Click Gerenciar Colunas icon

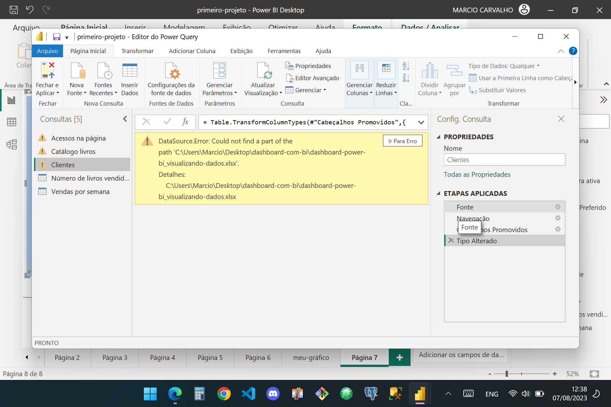tap(360, 70)
